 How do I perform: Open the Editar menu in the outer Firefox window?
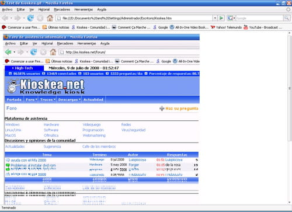click(x=20, y=9)
